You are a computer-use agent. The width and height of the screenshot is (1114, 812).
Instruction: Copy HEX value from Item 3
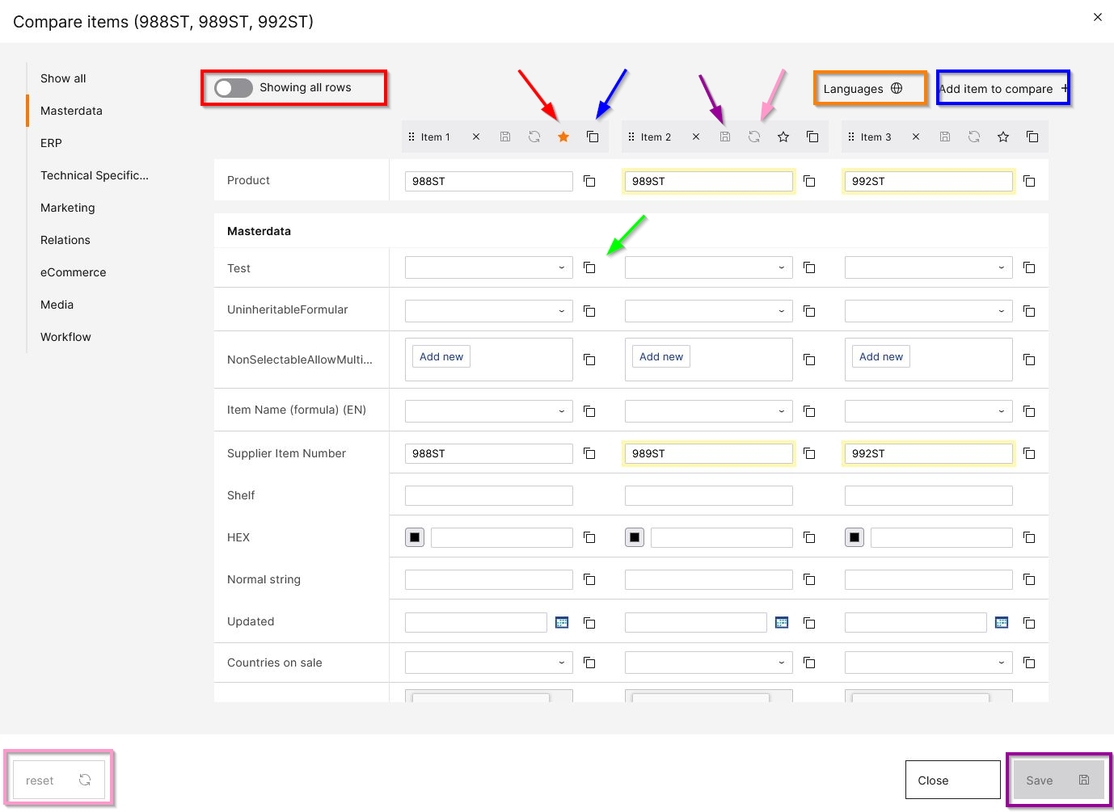[x=1029, y=537]
